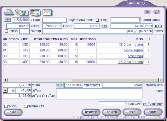Open row 1 item link משב נייד דגם 1212
Screen dimensions: 167x121
130,45
